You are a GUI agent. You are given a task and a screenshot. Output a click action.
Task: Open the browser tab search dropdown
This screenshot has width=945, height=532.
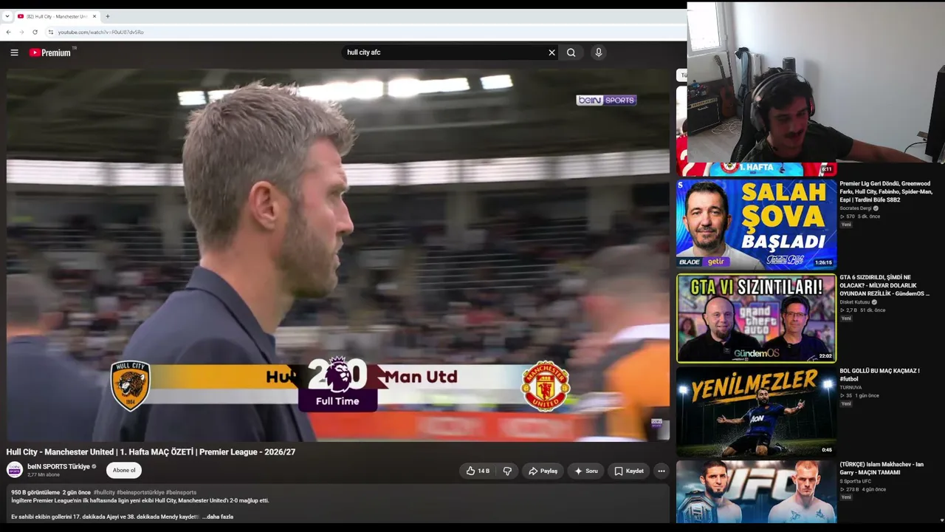point(7,16)
